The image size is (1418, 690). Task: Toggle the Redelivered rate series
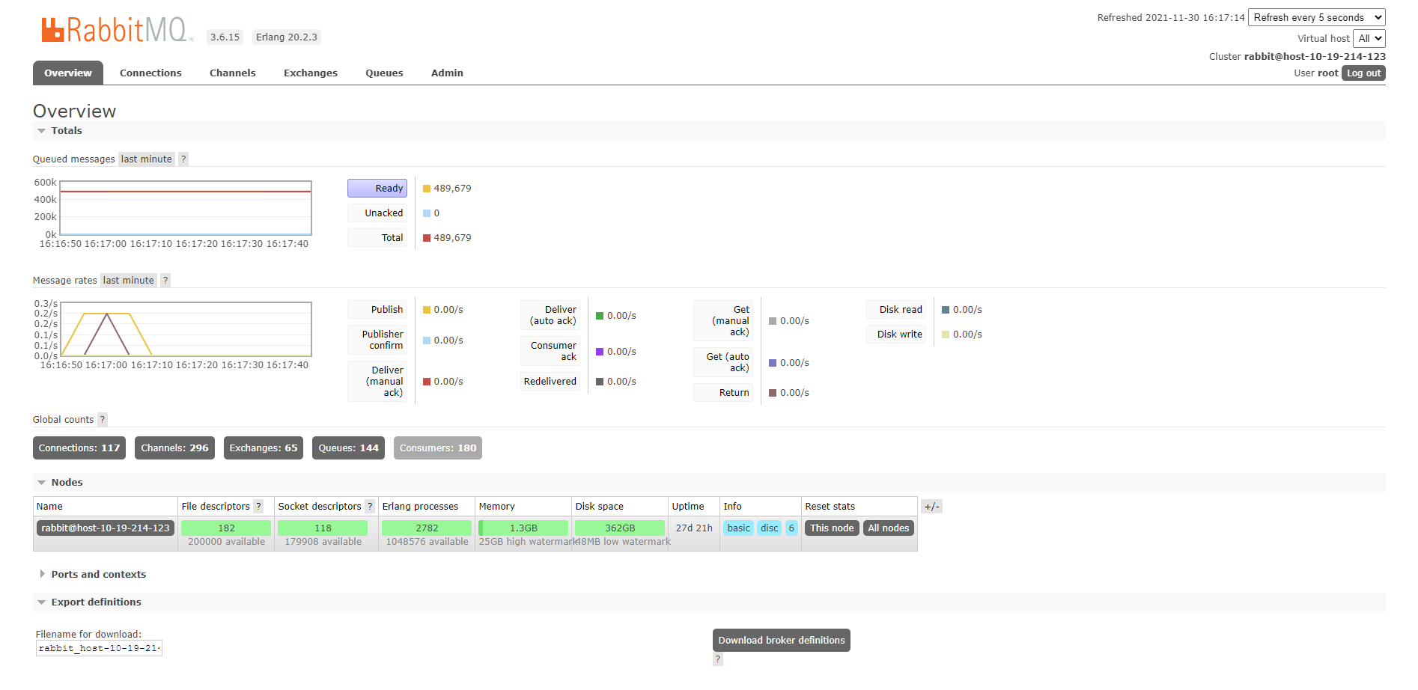pyautogui.click(x=550, y=382)
